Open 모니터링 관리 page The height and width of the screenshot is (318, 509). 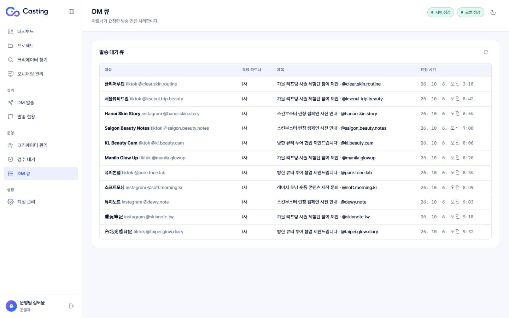click(x=41, y=74)
